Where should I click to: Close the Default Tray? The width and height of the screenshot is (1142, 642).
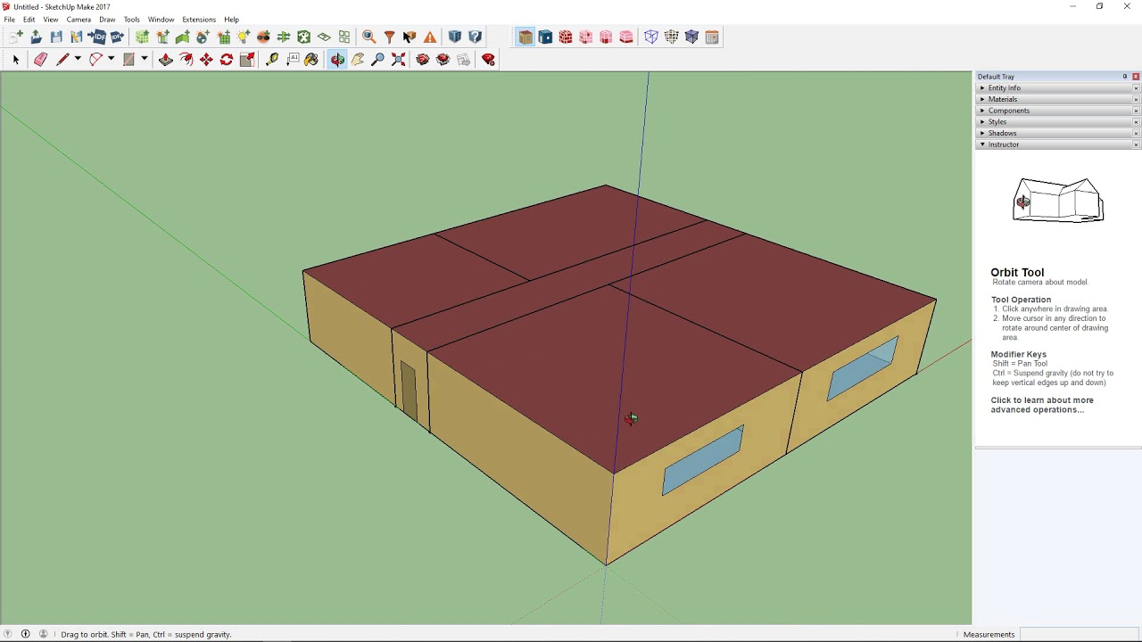tap(1136, 77)
